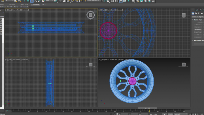Click the Render Production teapot
204x115 pixels.
[145, 1]
